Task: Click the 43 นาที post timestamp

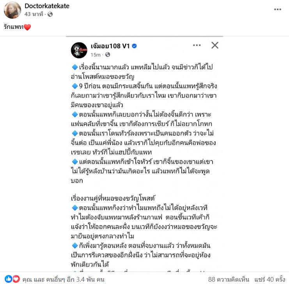Action: click(x=34, y=14)
